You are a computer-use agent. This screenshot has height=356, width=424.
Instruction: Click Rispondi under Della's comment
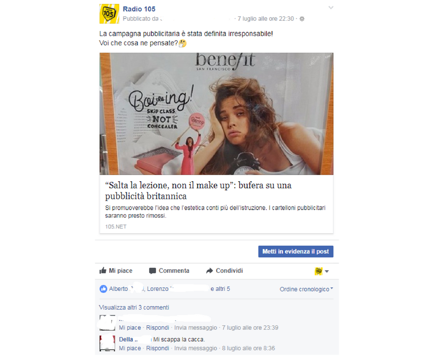click(x=157, y=348)
